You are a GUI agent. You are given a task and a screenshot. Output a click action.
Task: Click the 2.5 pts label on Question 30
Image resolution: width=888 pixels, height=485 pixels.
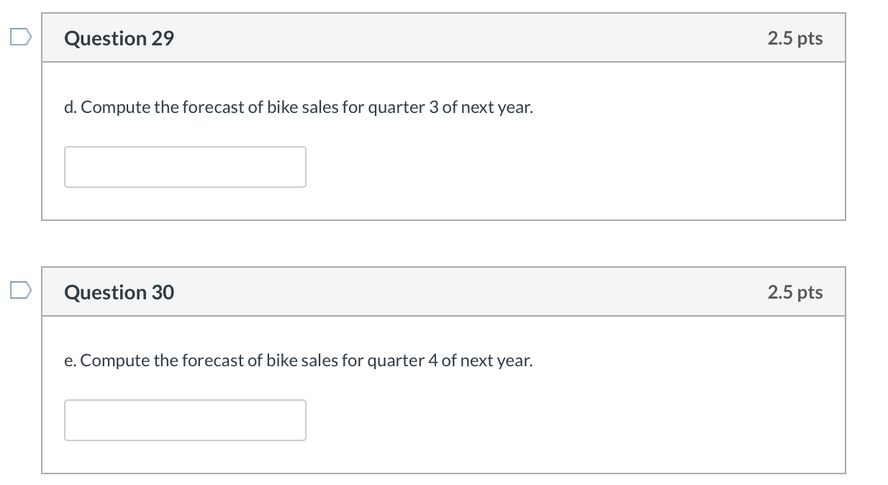click(x=795, y=291)
